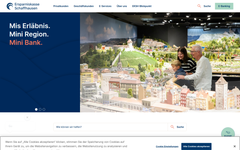Open Cookie Einstellungen link
This screenshot has width=240, height=150.
click(x=167, y=146)
